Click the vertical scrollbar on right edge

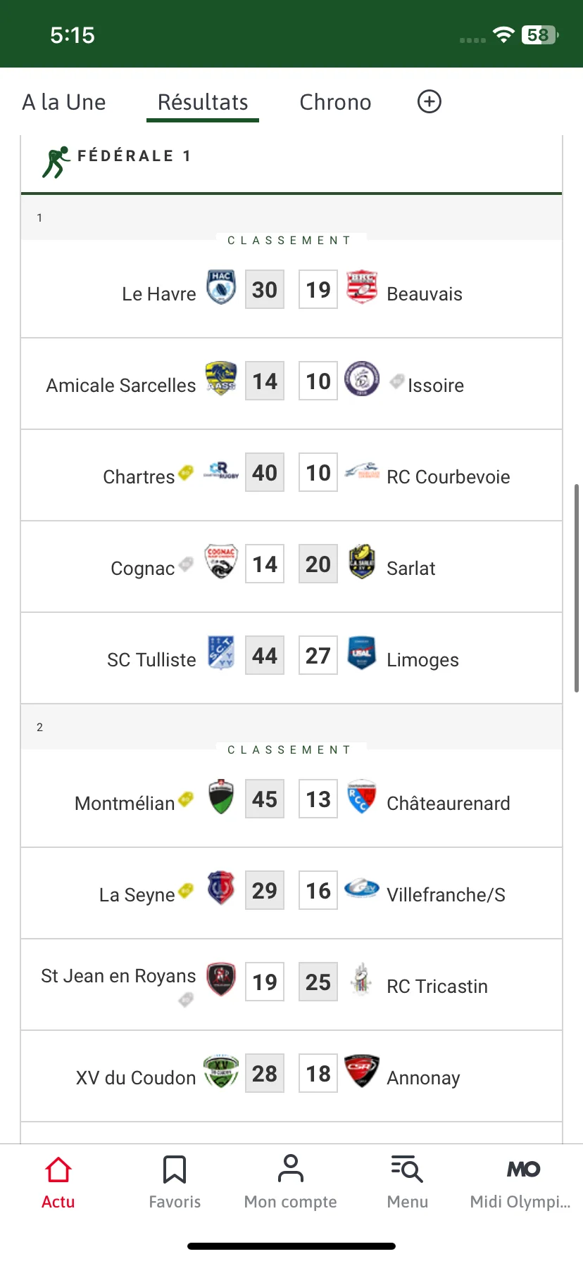(577, 588)
